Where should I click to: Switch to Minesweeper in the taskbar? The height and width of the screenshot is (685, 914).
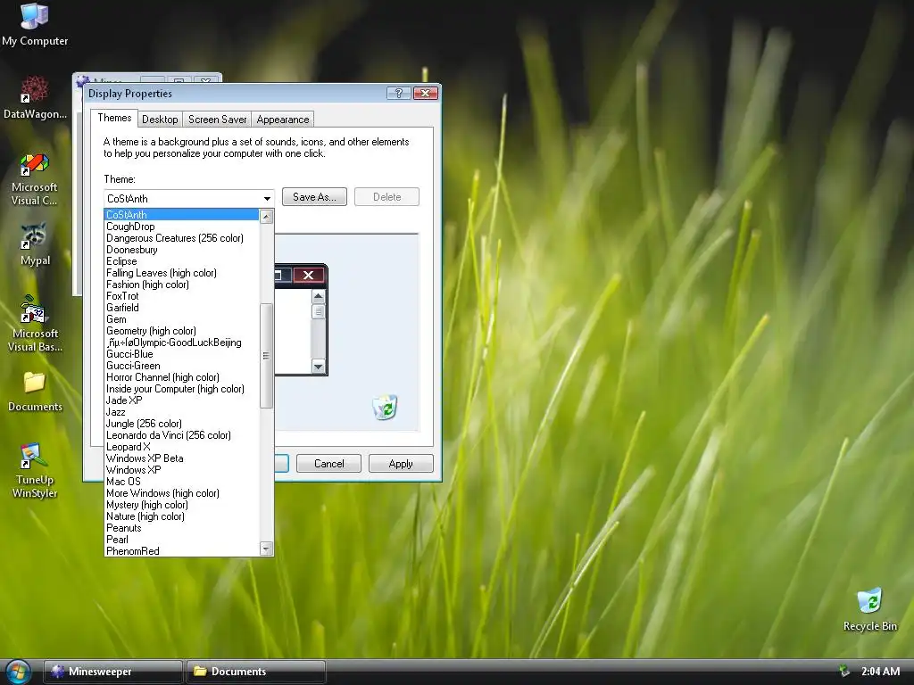113,672
